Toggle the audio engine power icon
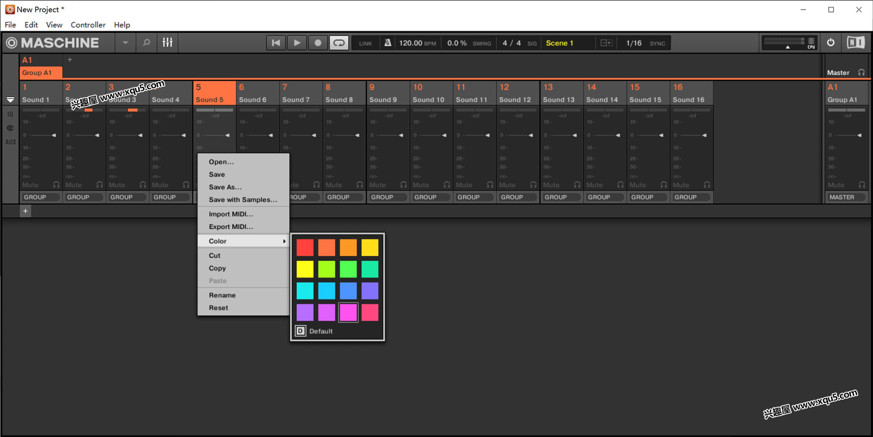The height and width of the screenshot is (437, 873). pos(831,43)
